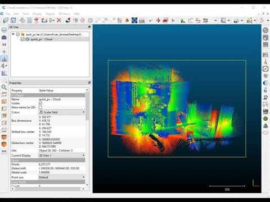Open the Colors Scalar field dropdown
Image resolution: width=270 pixels, height=202 pixels.
click(62, 112)
